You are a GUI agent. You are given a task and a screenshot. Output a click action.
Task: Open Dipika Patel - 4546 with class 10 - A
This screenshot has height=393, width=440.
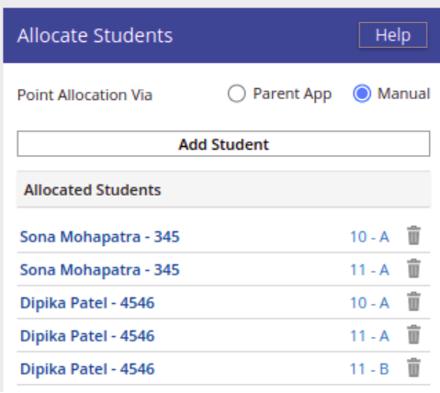[x=87, y=303]
